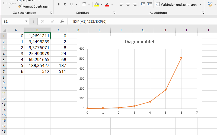Align text right in the Ausrichtung group
Screen dimensions: 217x135
[135, 4]
